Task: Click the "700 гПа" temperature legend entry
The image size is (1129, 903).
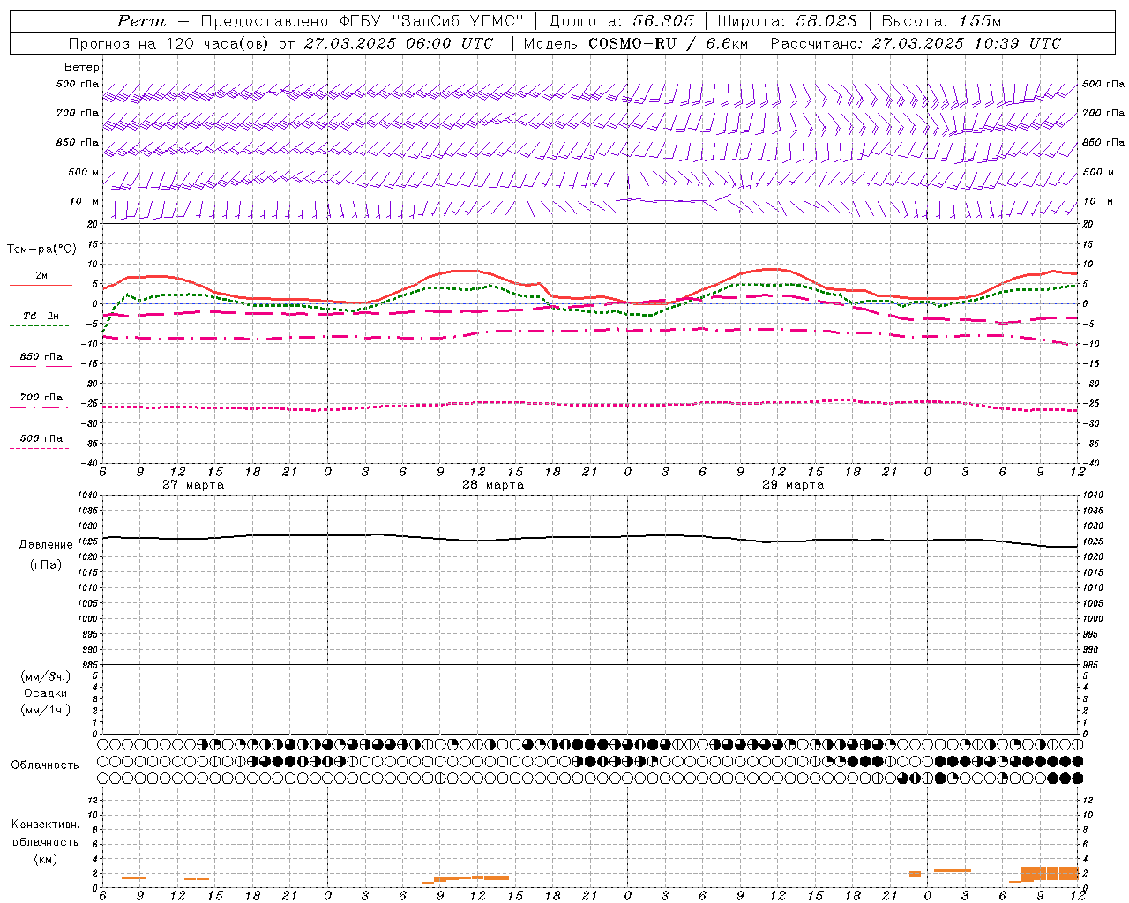Action: (41, 398)
